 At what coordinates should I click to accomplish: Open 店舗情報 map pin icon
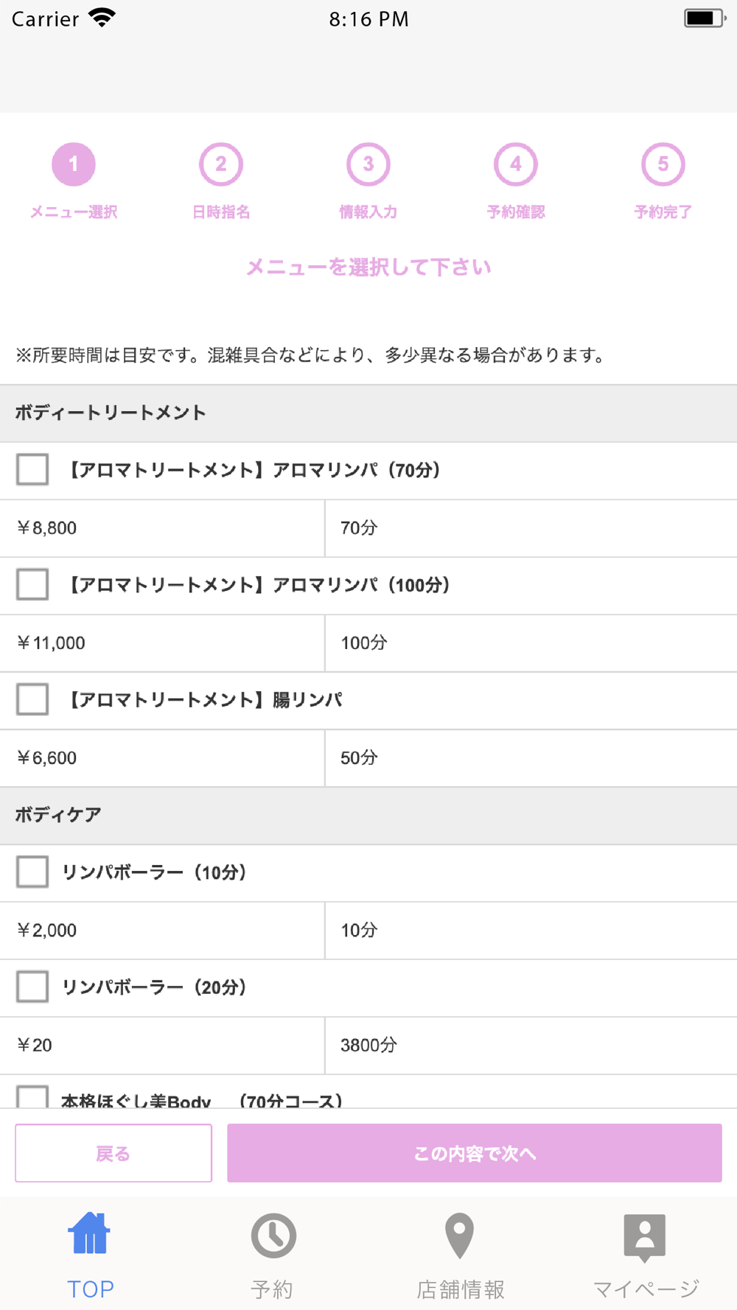459,1236
